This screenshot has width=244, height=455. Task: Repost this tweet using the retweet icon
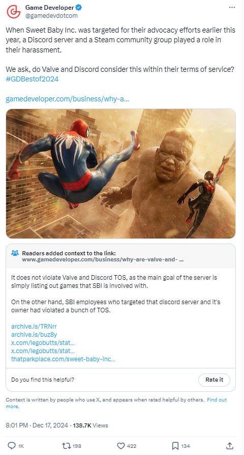click(x=66, y=446)
